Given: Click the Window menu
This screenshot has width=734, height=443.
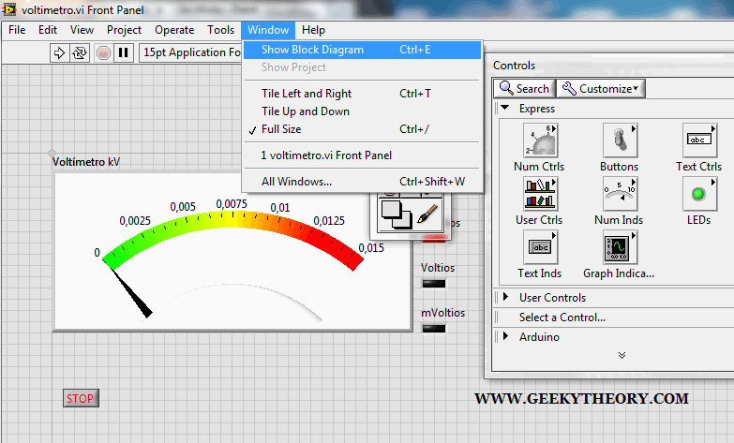Looking at the screenshot, I should (268, 30).
